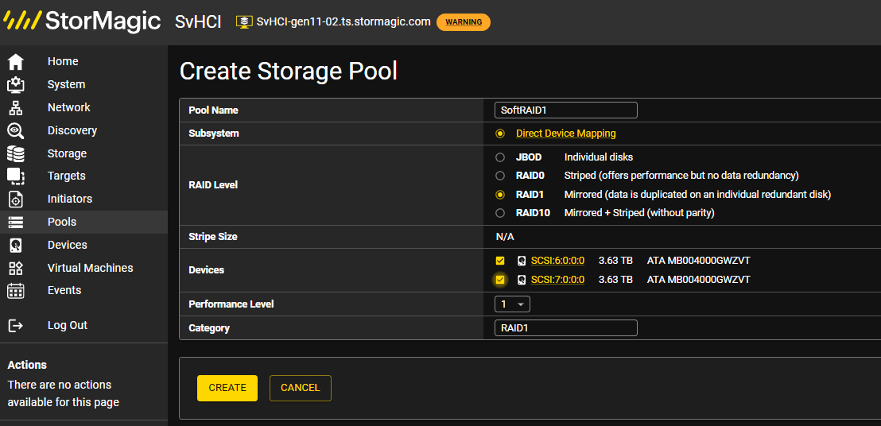Click the Actions panel heading
881x426 pixels.
[x=27, y=365]
